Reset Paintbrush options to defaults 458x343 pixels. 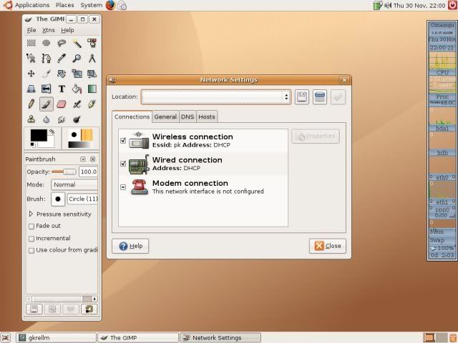[89, 309]
